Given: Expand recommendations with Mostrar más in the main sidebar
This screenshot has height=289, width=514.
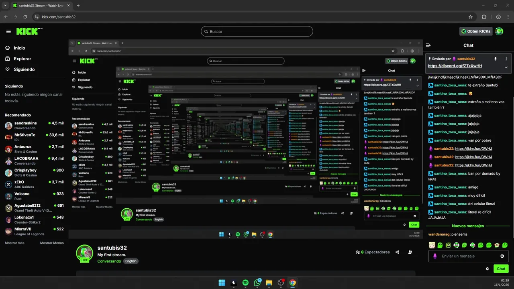Looking at the screenshot, I should pyautogui.click(x=14, y=243).
